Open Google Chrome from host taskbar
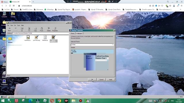Image resolution: width=184 pixels, height=103 pixels. point(59,101)
